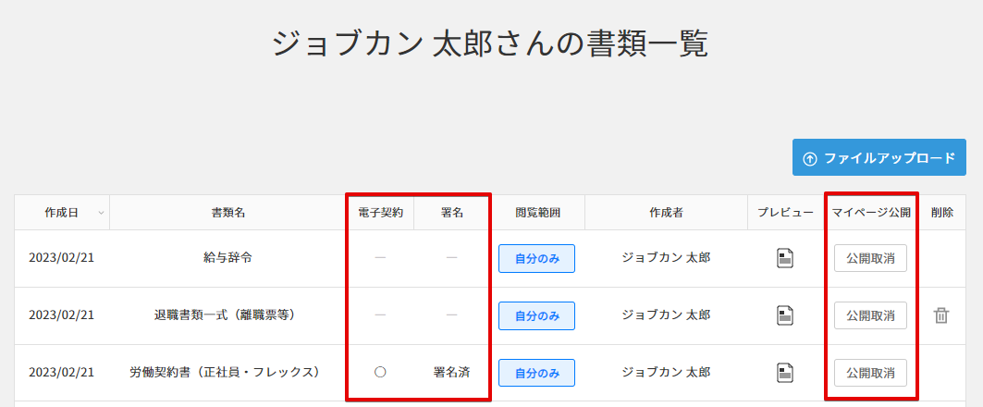Click 自分のみ viewing scope for 退職書類一式
Screen dimensions: 983x407
[536, 315]
